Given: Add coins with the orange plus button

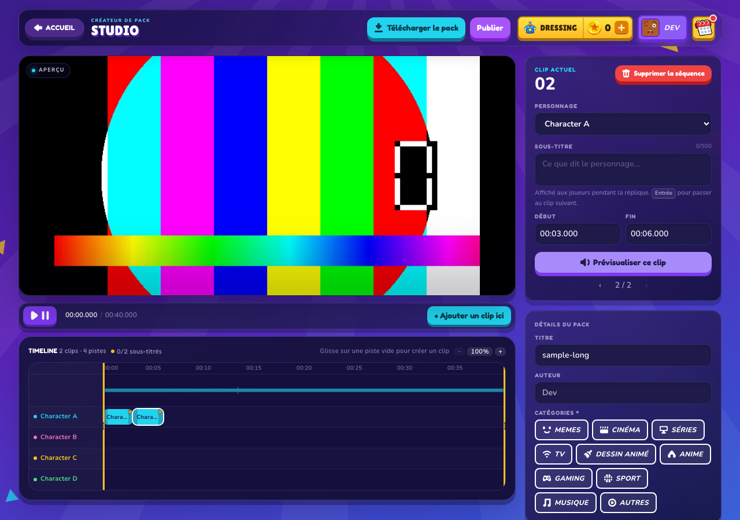Looking at the screenshot, I should click(x=621, y=28).
